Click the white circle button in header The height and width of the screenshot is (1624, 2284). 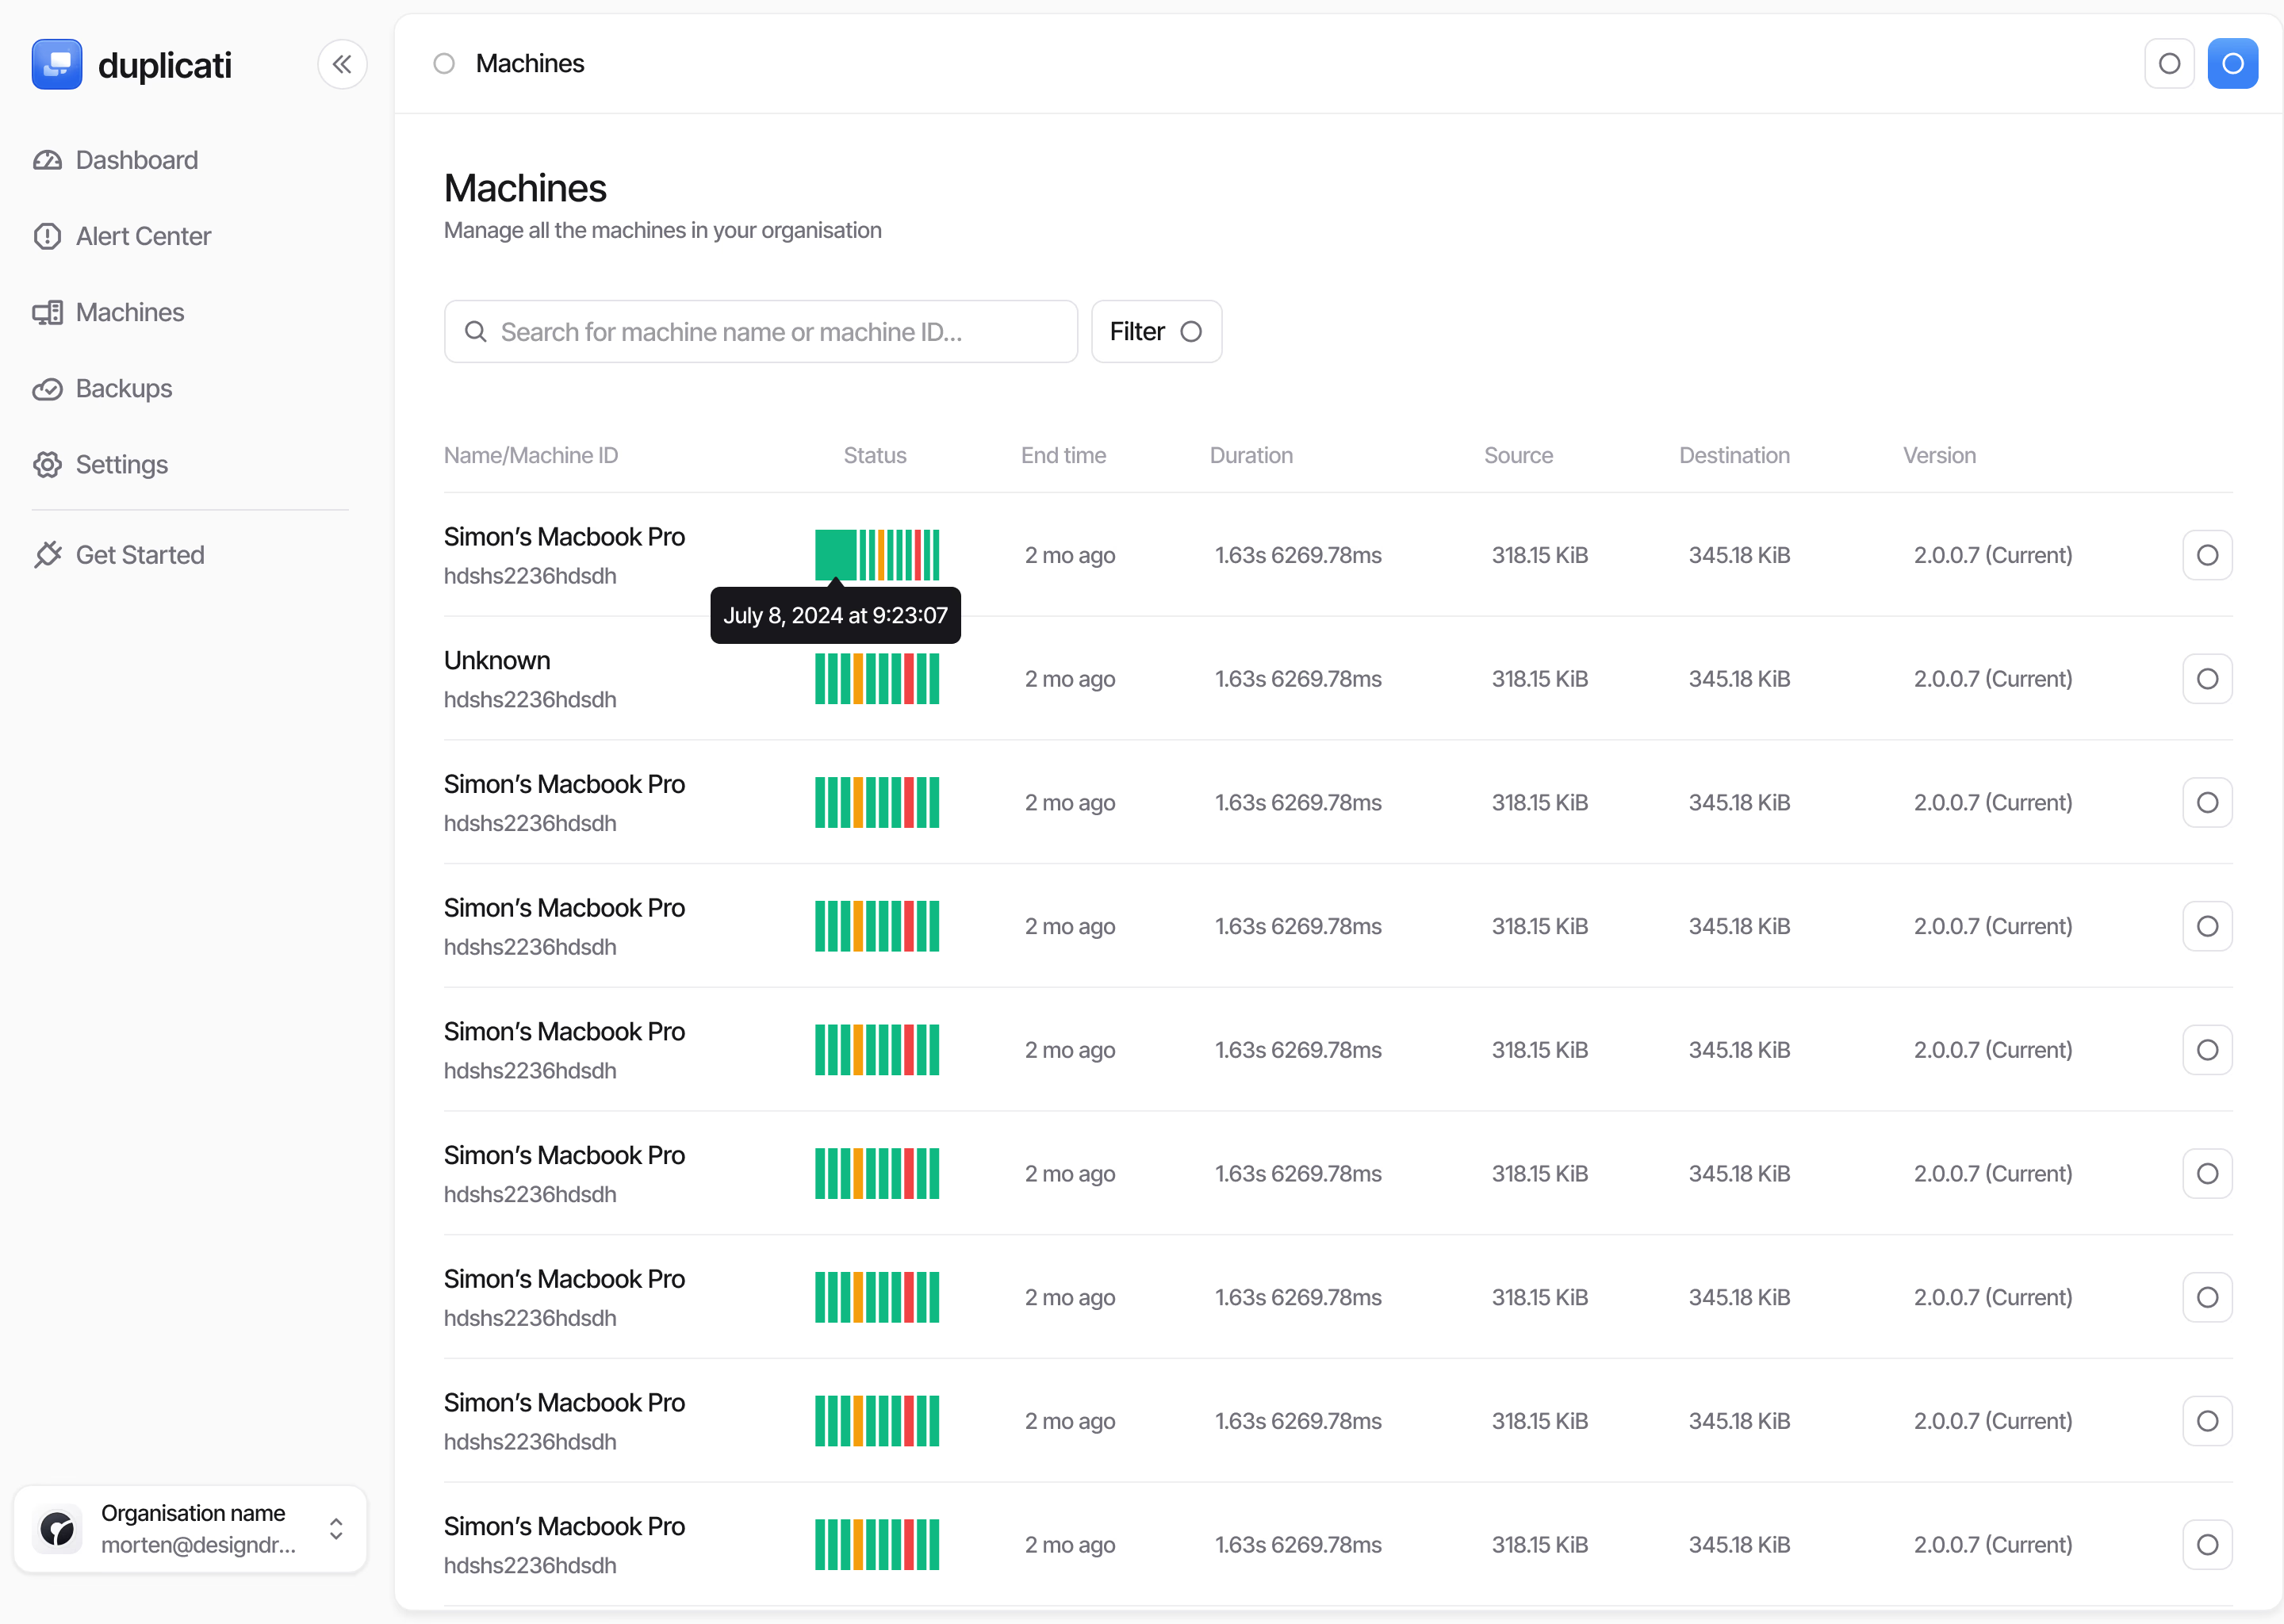pyautogui.click(x=2169, y=64)
